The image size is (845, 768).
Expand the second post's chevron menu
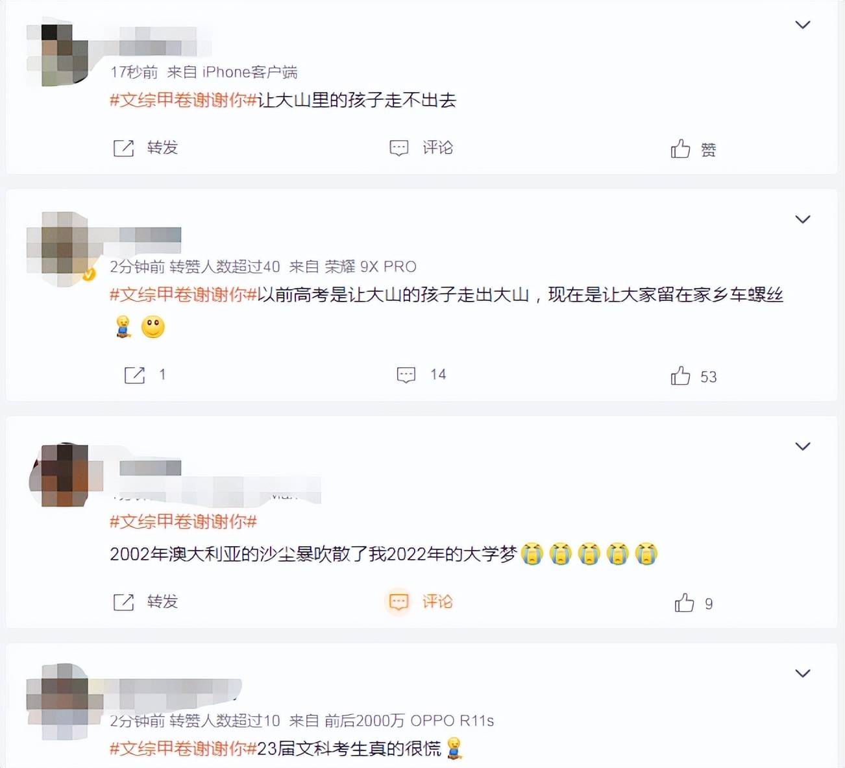tap(803, 219)
